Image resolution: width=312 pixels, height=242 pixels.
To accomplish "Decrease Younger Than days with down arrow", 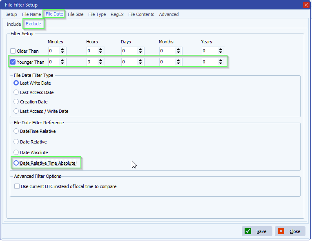I will [x=140, y=63].
